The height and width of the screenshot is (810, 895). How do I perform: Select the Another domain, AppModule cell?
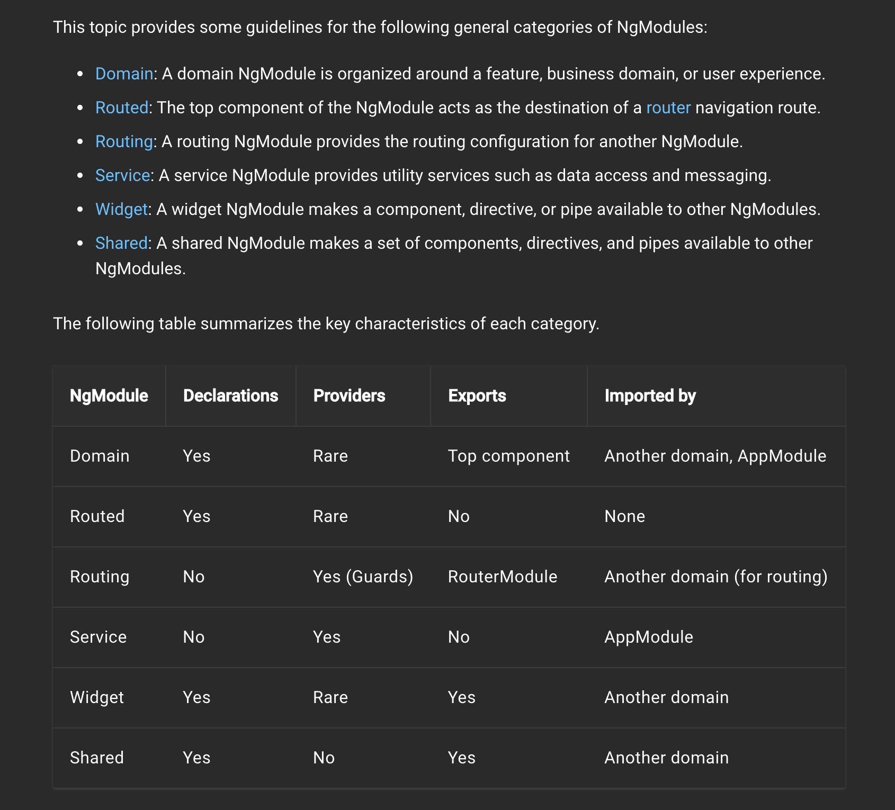(x=715, y=456)
